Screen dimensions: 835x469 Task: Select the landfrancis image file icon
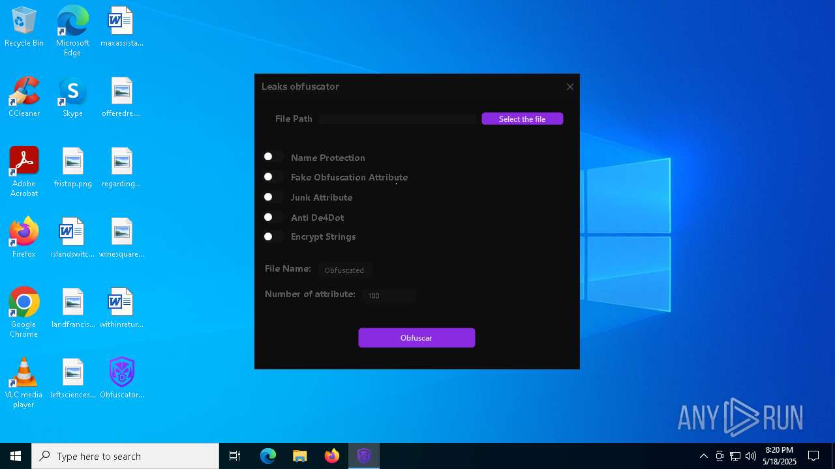(x=72, y=309)
